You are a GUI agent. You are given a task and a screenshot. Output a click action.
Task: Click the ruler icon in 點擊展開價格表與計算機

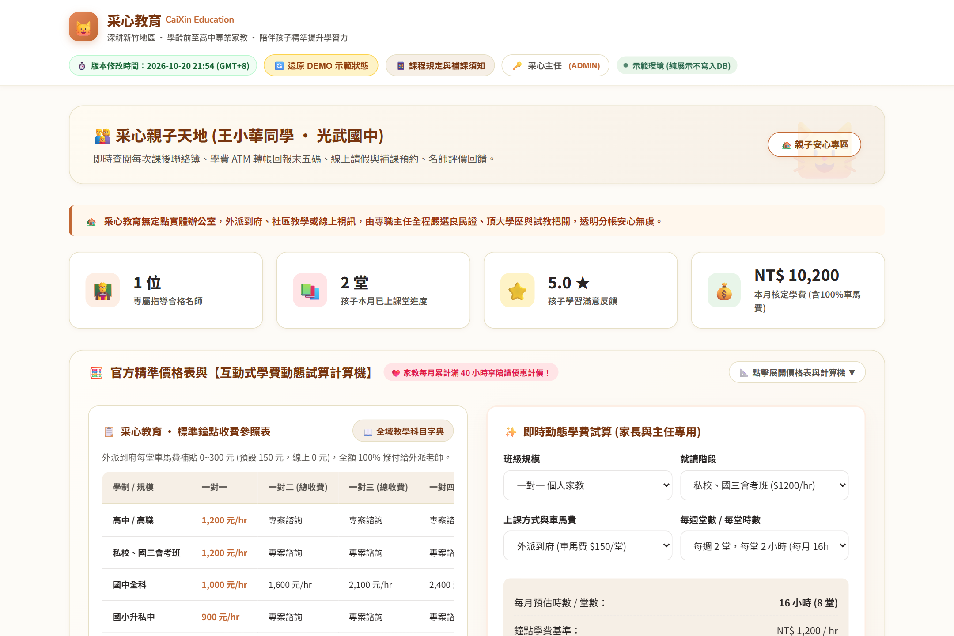pyautogui.click(x=744, y=373)
